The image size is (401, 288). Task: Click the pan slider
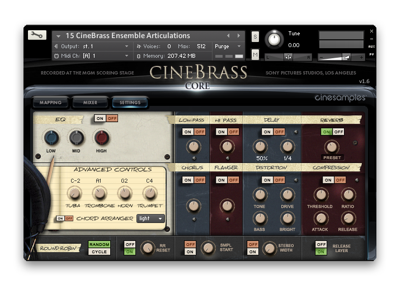288,57
